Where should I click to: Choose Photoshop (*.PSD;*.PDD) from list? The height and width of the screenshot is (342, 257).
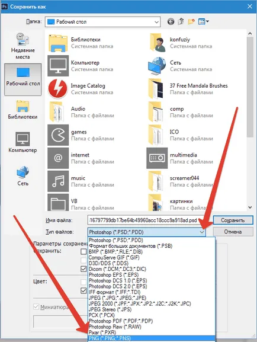[x=151, y=240]
